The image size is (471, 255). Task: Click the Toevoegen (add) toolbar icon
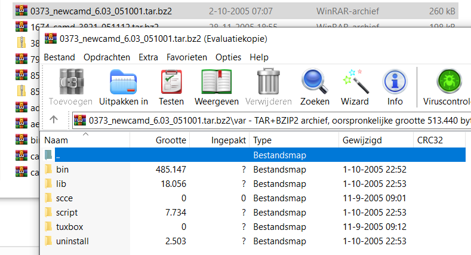71,82
